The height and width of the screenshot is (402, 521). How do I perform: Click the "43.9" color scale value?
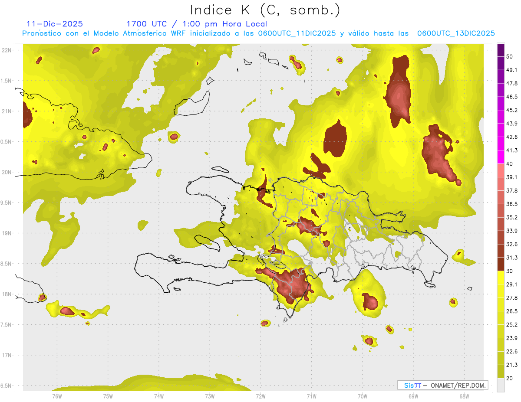(x=512, y=124)
